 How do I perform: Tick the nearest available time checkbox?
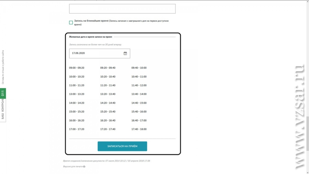point(71,23)
